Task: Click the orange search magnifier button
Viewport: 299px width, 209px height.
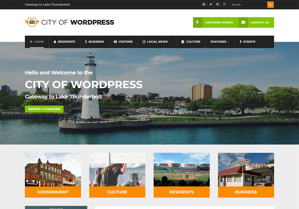Action: click(270, 5)
